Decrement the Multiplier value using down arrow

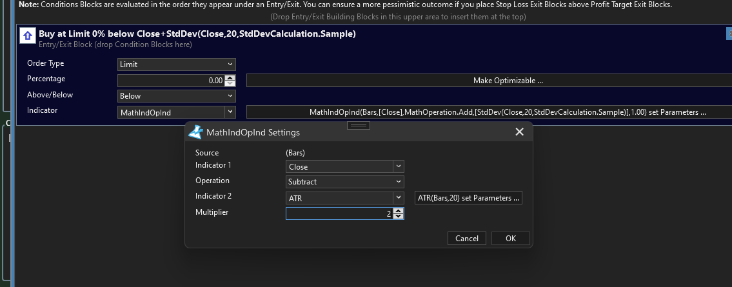399,216
